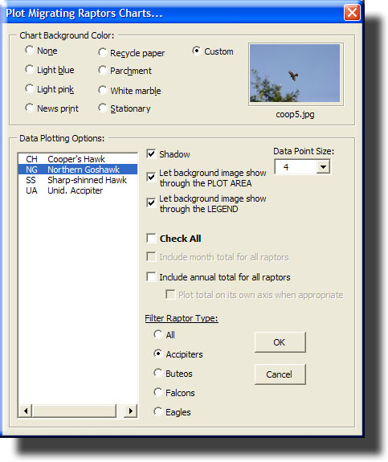Click the OK button
This screenshot has height=462, width=388.
coord(280,342)
